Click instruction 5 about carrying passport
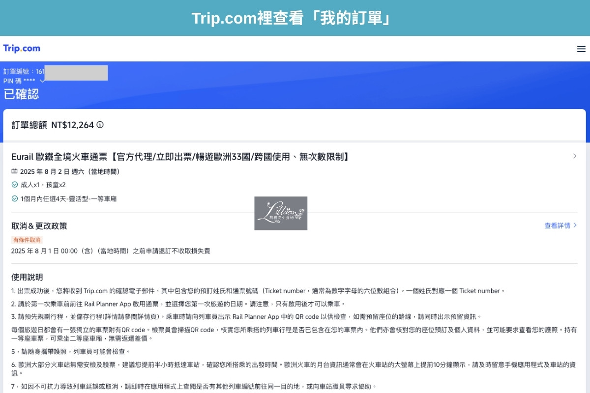Image resolution: width=590 pixels, height=393 pixels. point(71,352)
